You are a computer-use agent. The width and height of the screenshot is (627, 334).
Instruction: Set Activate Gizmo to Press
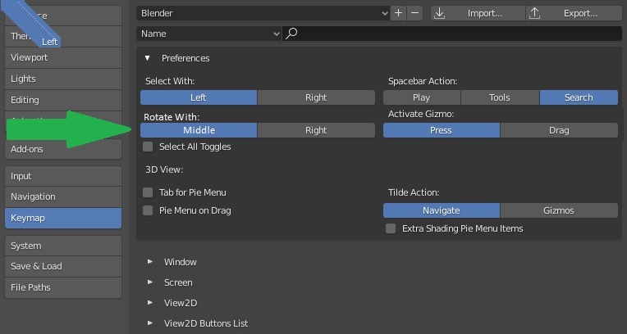click(441, 130)
